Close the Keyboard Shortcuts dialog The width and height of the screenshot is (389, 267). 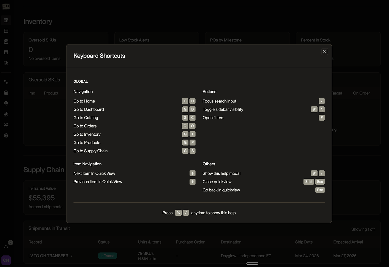tap(325, 52)
